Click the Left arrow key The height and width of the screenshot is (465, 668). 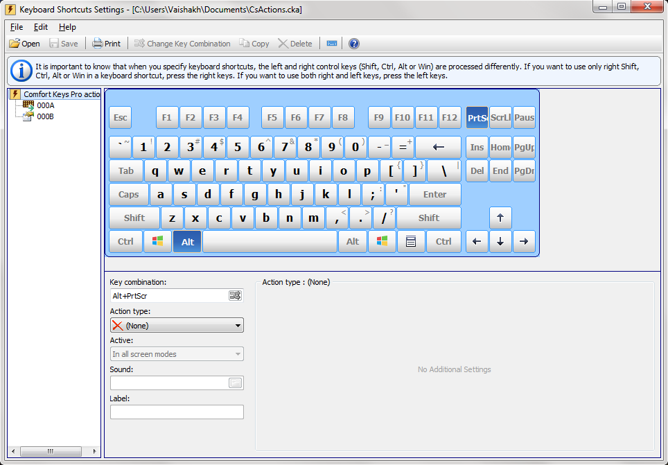(477, 242)
